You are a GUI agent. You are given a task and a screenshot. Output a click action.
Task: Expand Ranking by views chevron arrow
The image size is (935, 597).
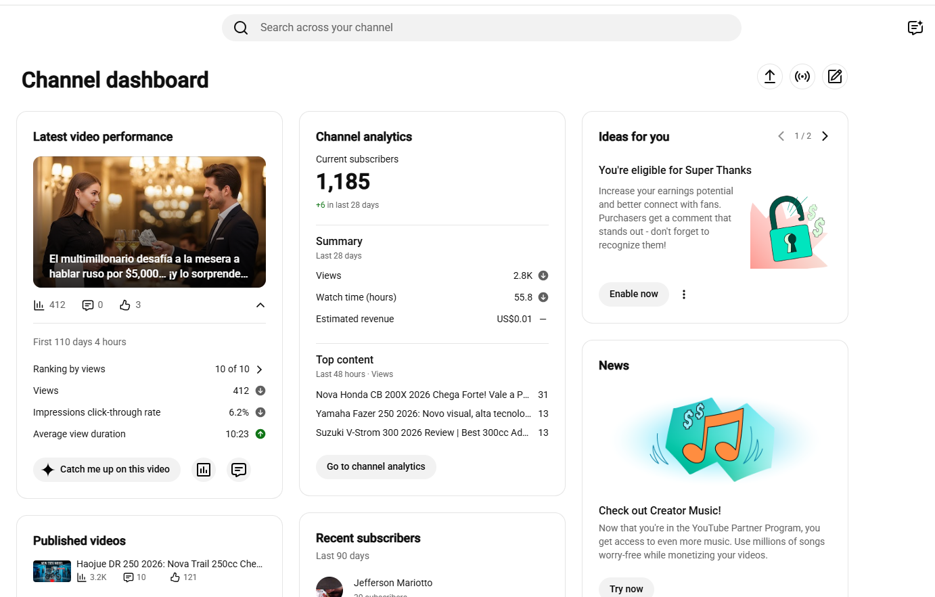[x=260, y=370]
